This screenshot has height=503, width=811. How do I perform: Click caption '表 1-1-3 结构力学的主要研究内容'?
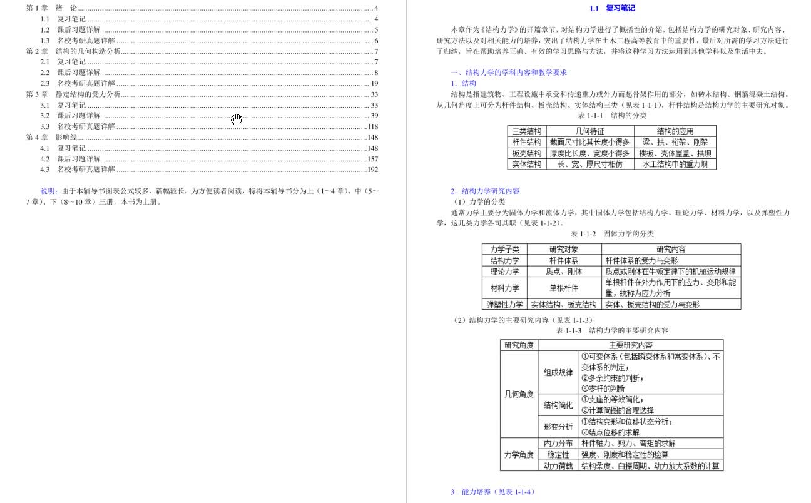click(x=612, y=330)
